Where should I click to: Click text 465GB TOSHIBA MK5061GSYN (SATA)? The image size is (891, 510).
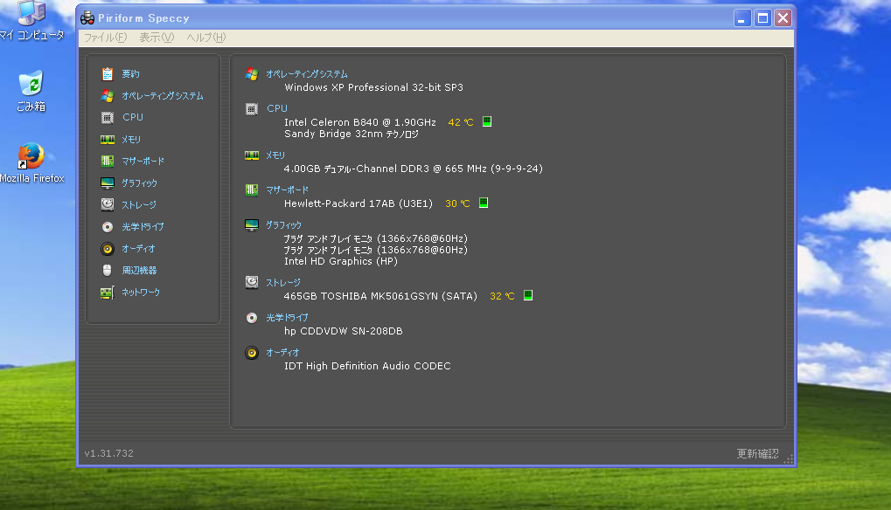(380, 296)
